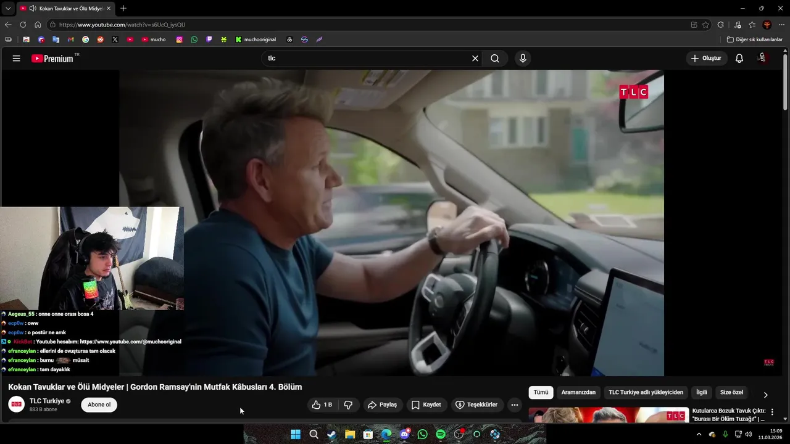Launch Steam from taskbar
Viewport: 790px width, 444px height.
(332, 434)
